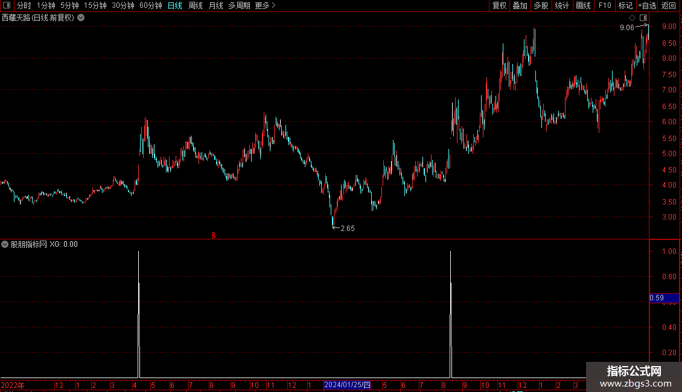Open the 复权 adjustment option
Screen dimensions: 682x392
(x=499, y=5)
